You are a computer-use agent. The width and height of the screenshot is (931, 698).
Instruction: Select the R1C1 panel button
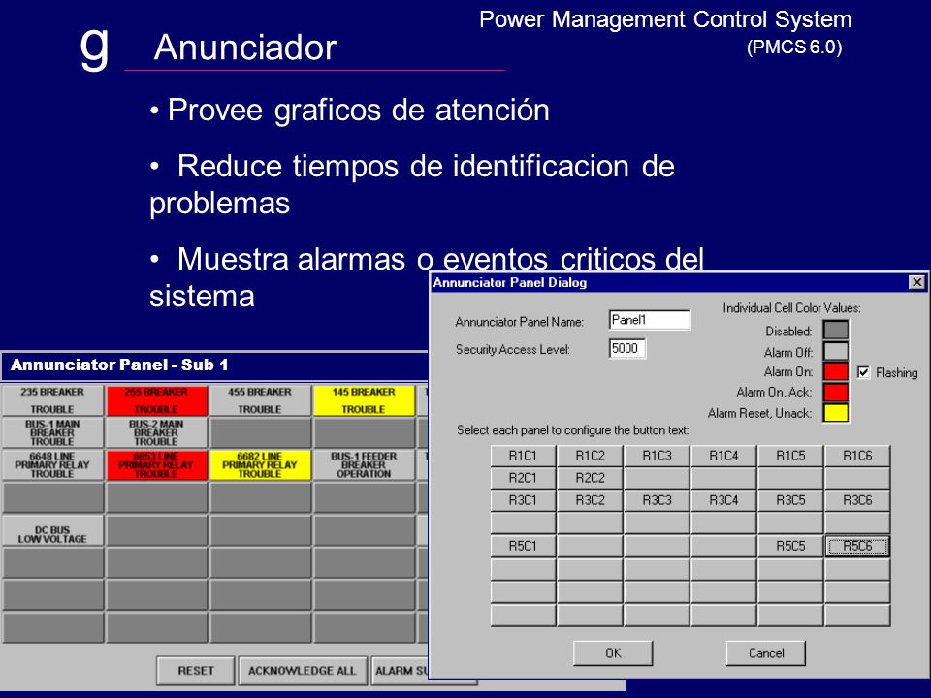(523, 456)
